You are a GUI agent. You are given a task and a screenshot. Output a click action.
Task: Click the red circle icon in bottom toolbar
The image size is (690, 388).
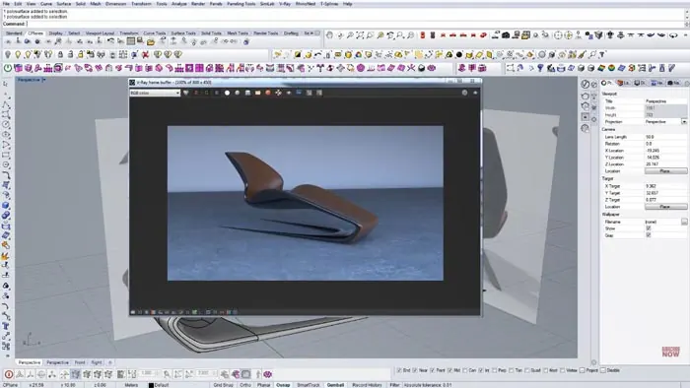tap(8, 374)
